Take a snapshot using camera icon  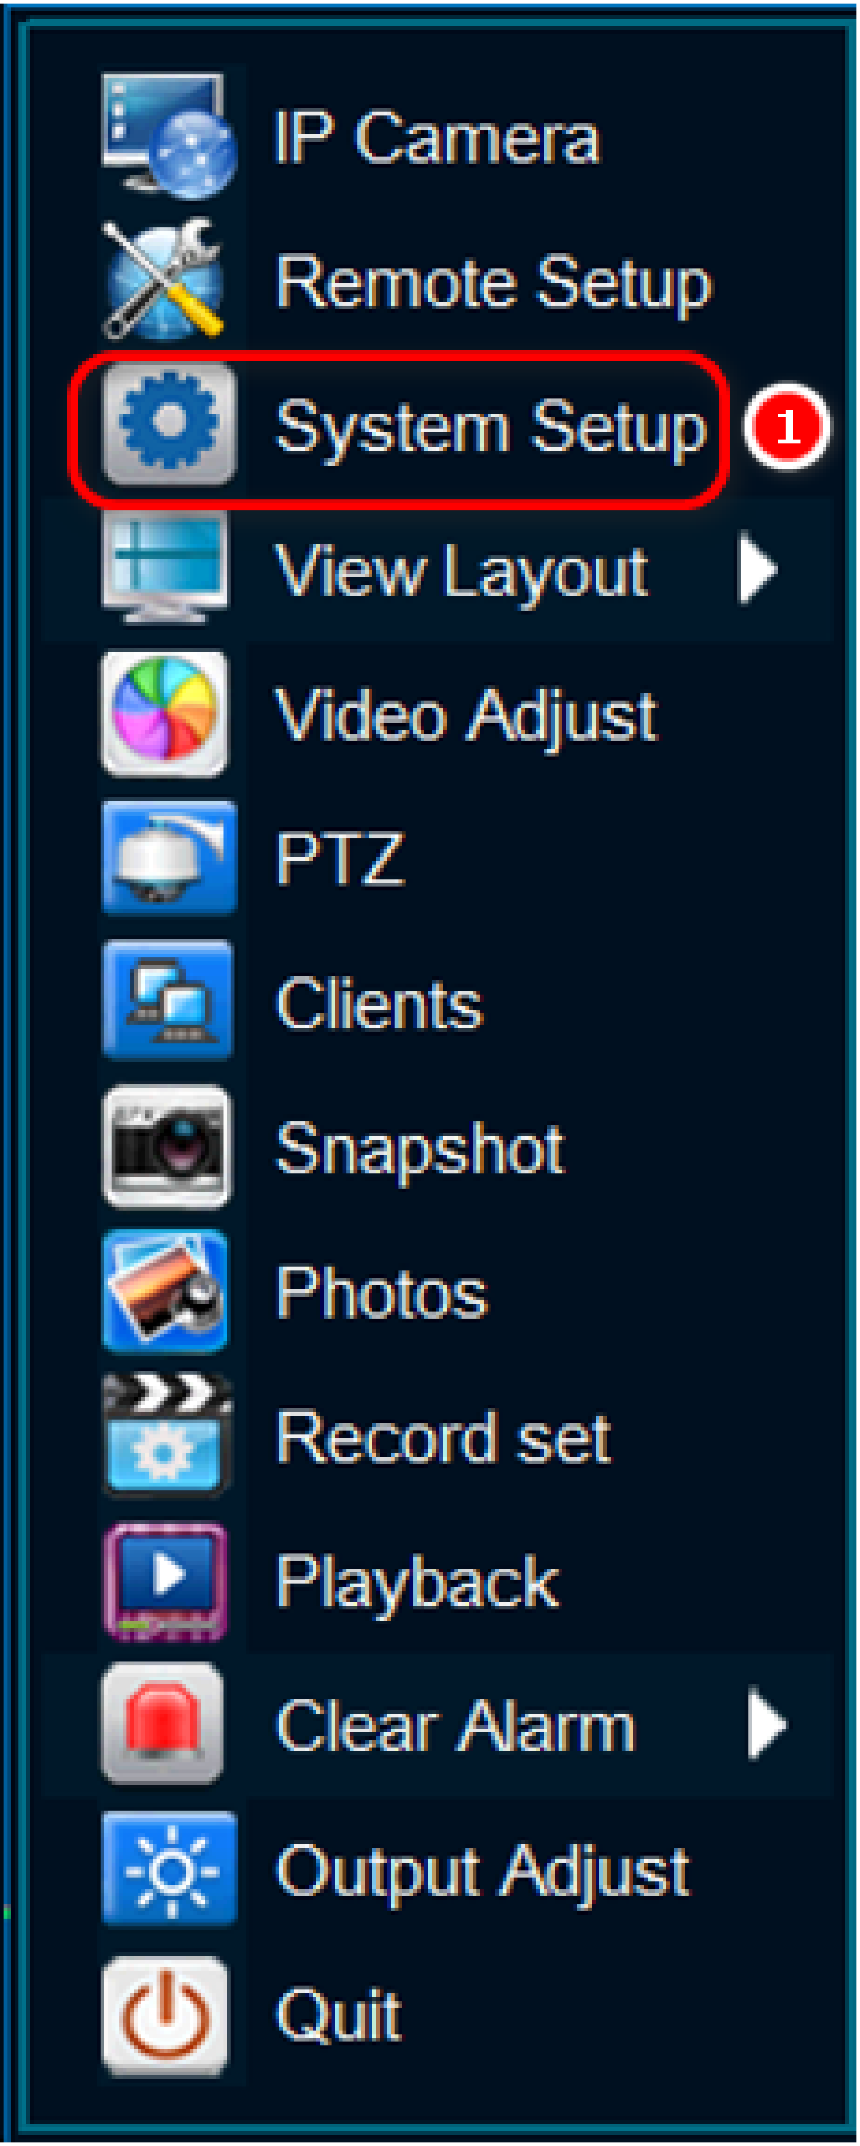click(x=166, y=1146)
